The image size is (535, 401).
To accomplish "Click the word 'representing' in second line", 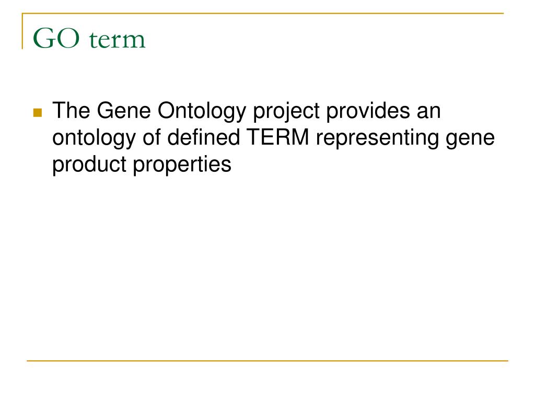I will pyautogui.click(x=377, y=139).
